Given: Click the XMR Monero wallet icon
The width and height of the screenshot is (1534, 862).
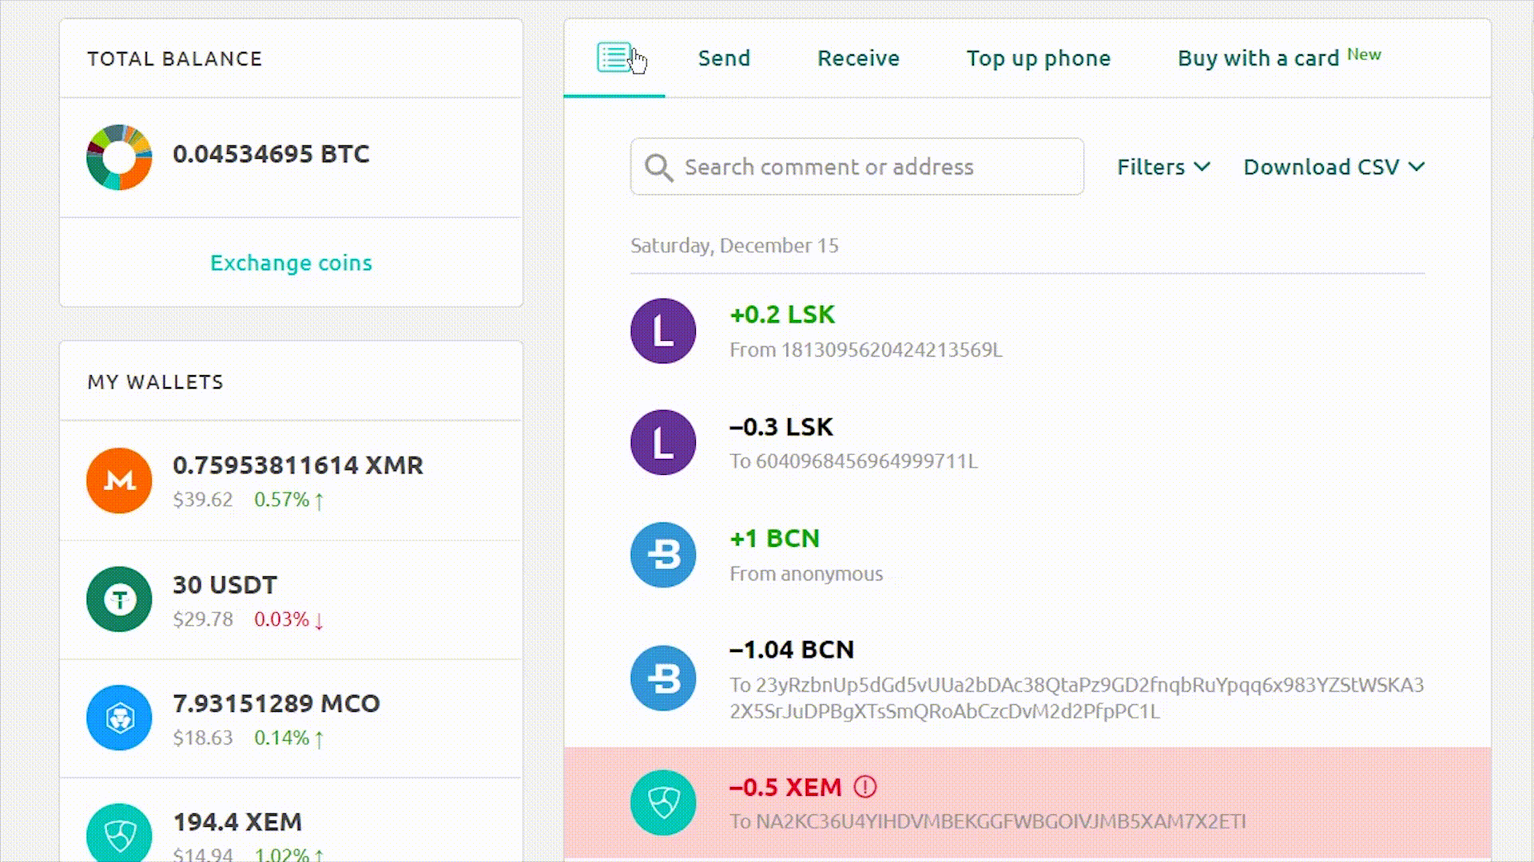Looking at the screenshot, I should point(119,481).
